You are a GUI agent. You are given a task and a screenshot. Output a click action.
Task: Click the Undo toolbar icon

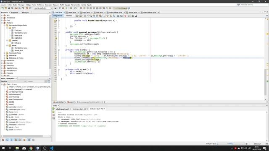(27, 8)
